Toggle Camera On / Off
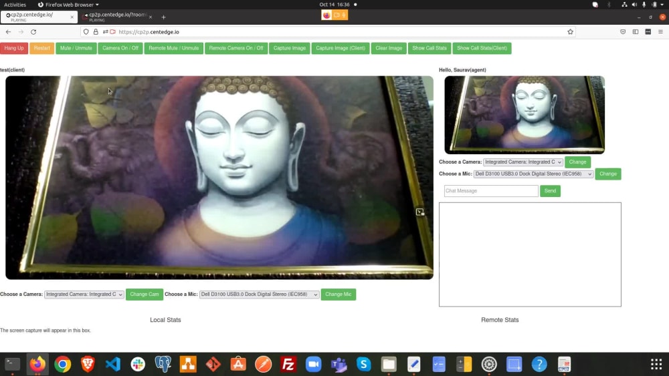 120,48
